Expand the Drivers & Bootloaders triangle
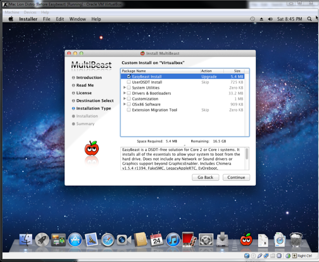The width and height of the screenshot is (319, 262). [x=125, y=93]
